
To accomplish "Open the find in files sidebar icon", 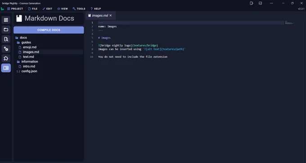I will (6, 39).
